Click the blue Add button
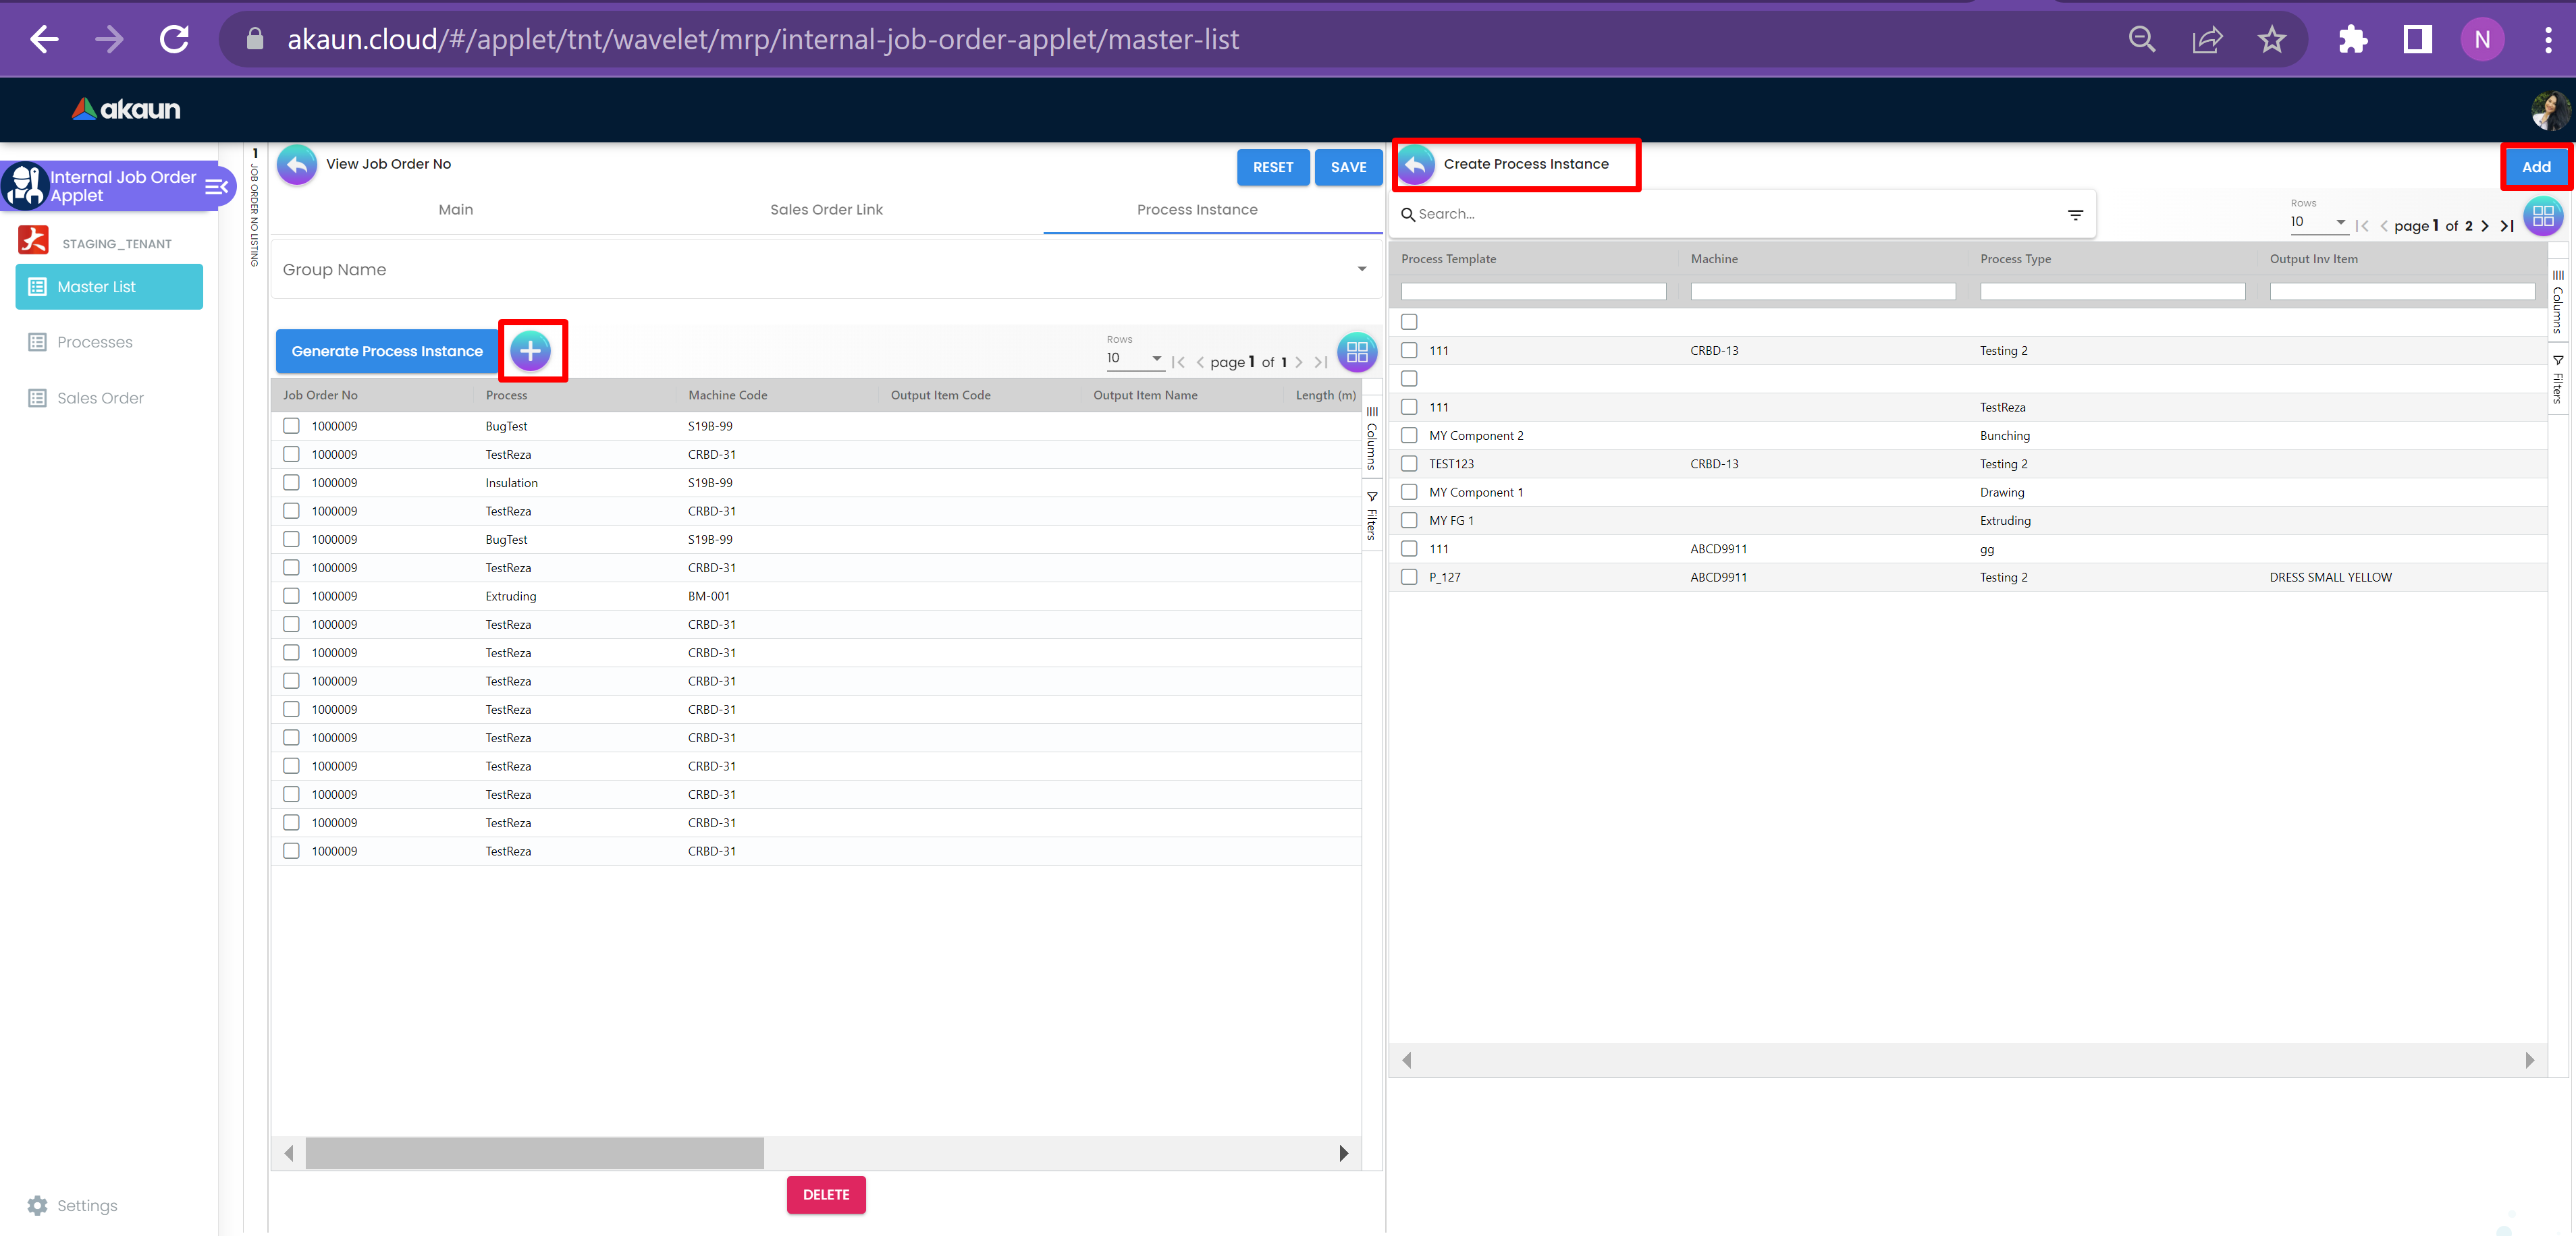Viewport: 2576px width, 1236px height. pyautogui.click(x=2535, y=167)
